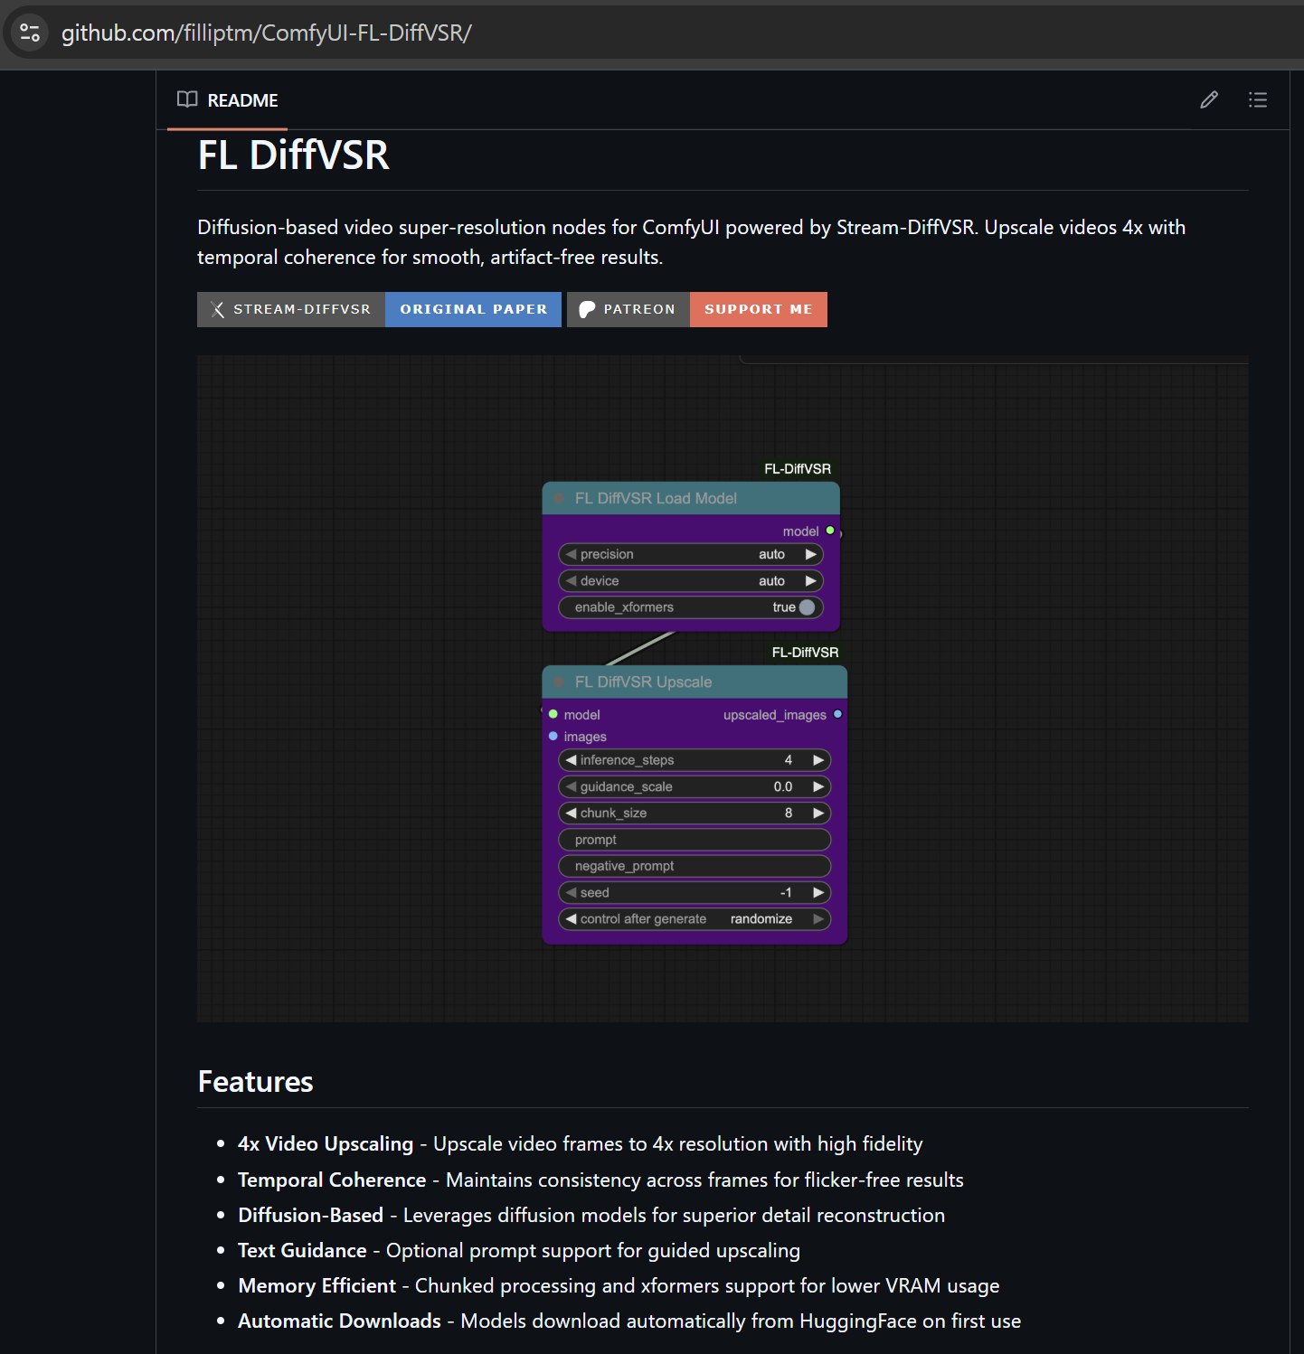Select the README tab

(228, 100)
